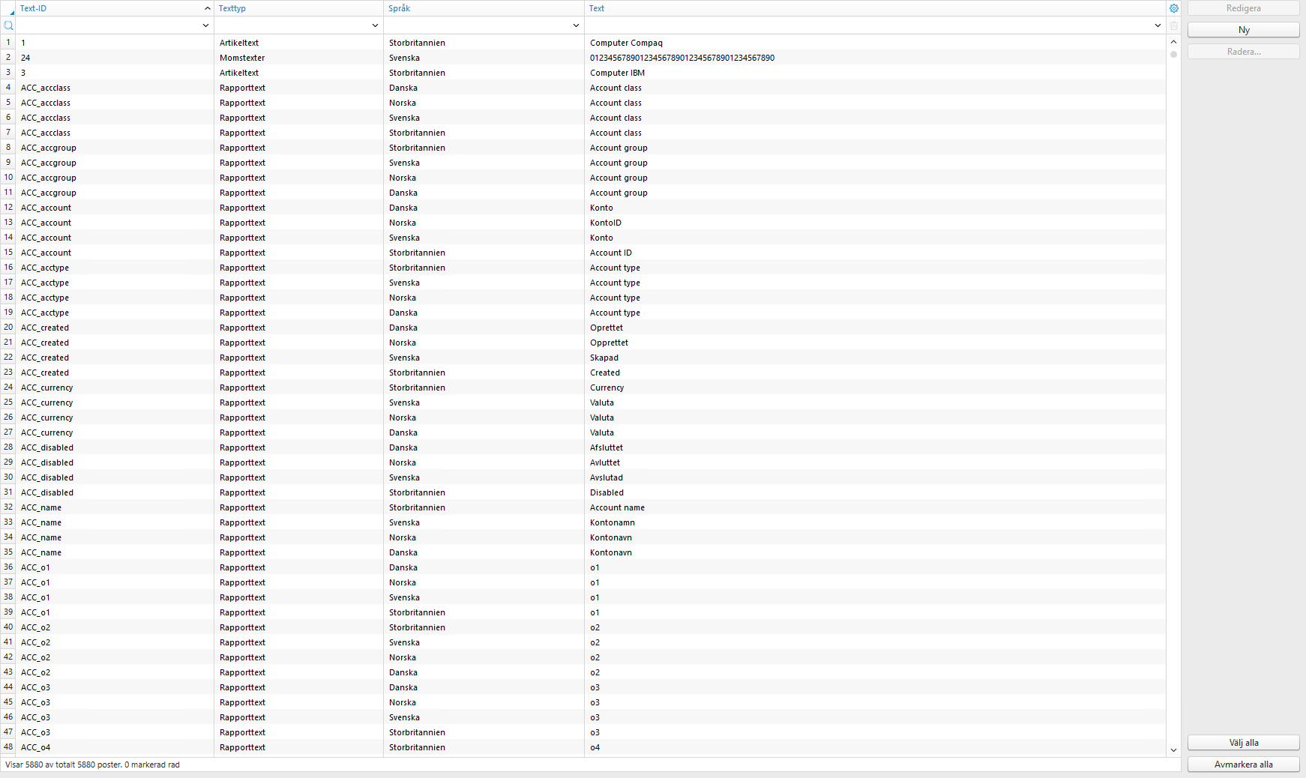Click the Radera... button

coord(1243,51)
